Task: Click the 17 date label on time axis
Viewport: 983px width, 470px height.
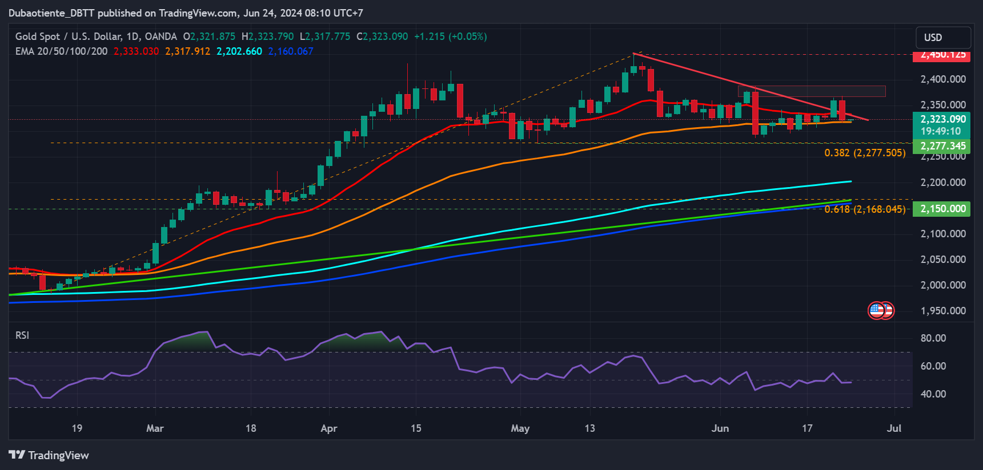Action: click(x=807, y=428)
